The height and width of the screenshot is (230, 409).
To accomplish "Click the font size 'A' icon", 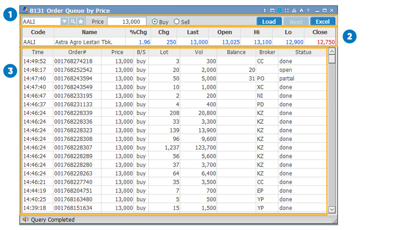I will point(301,10).
